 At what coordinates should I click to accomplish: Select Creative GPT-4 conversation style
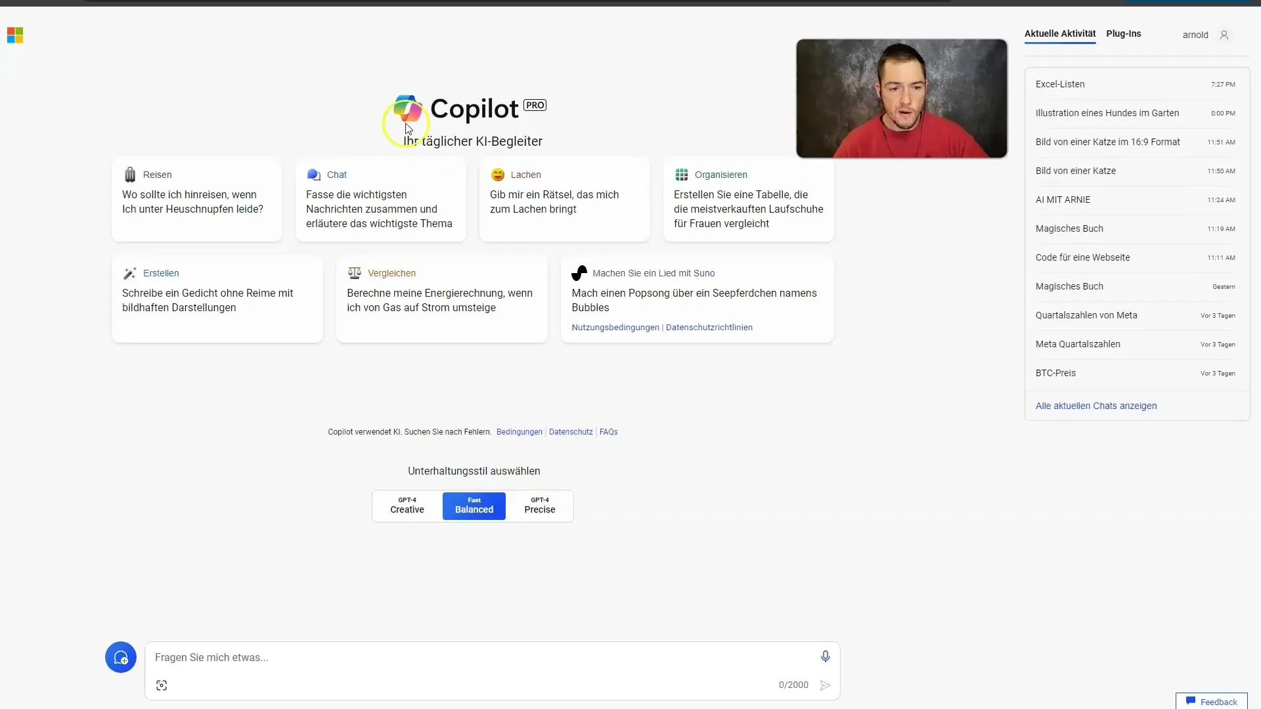click(x=407, y=505)
